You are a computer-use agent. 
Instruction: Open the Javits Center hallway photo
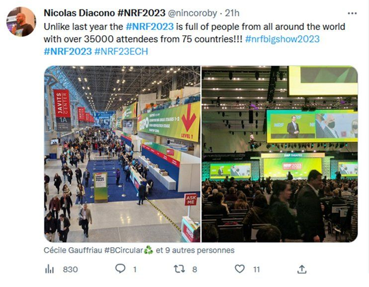(x=122, y=154)
